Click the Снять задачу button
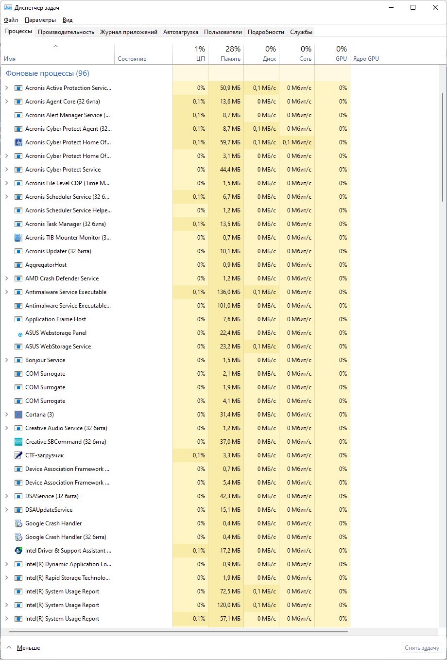Image resolution: width=447 pixels, height=660 pixels. (x=422, y=648)
